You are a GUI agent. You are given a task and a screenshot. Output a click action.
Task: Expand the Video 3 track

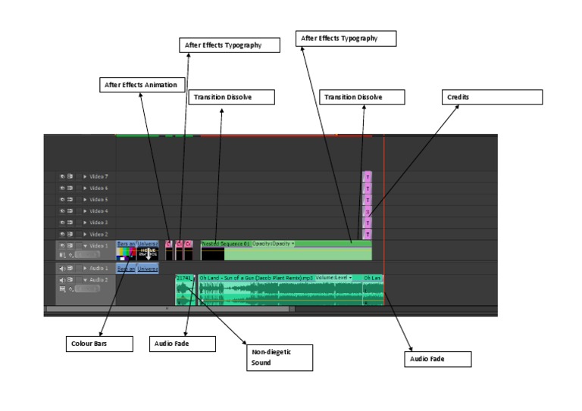[85, 223]
